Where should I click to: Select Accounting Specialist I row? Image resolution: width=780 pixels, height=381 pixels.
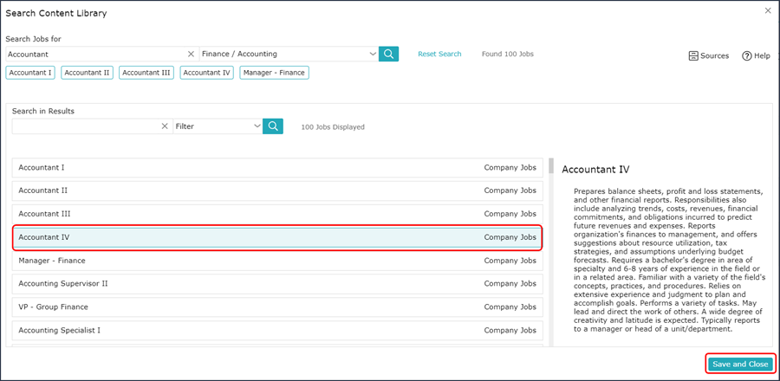coord(277,330)
